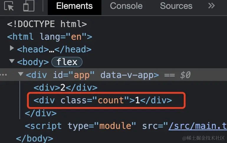Toggle the flex badge on body
The height and width of the screenshot is (143, 227).
[x=67, y=62]
